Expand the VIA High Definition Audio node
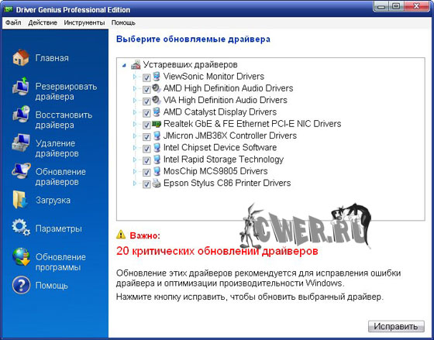Viewport: 434px width, 340px height. pyautogui.click(x=135, y=101)
